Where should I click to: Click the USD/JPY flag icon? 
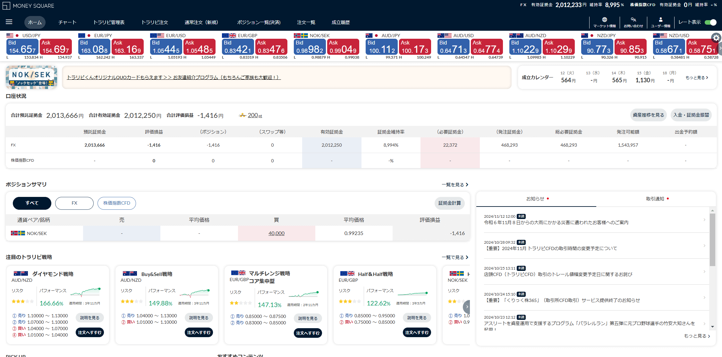coord(13,36)
